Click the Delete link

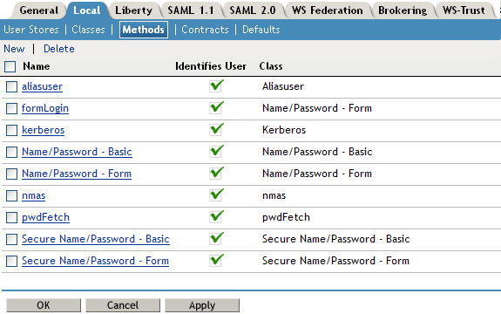(59, 49)
